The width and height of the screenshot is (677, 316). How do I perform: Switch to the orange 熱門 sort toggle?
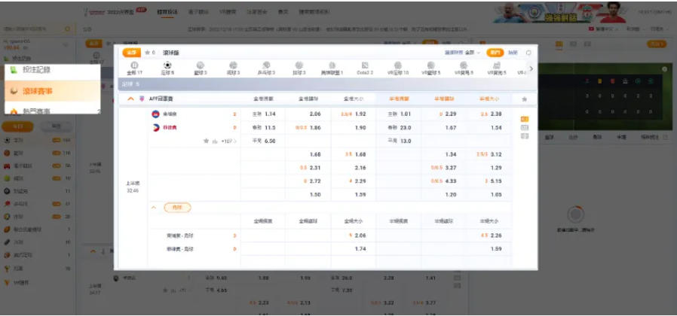(x=495, y=53)
